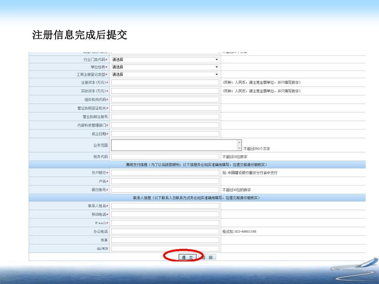
Task: Click inside the 业务范围 text area
Action: click(x=174, y=145)
